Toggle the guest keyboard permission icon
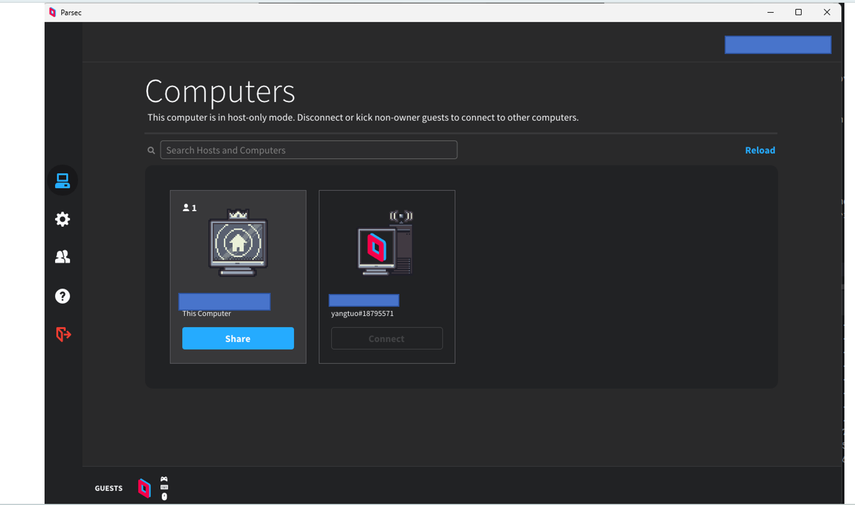The width and height of the screenshot is (855, 505). [164, 487]
